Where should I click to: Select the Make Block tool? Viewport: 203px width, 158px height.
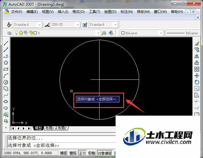pos(6,121)
